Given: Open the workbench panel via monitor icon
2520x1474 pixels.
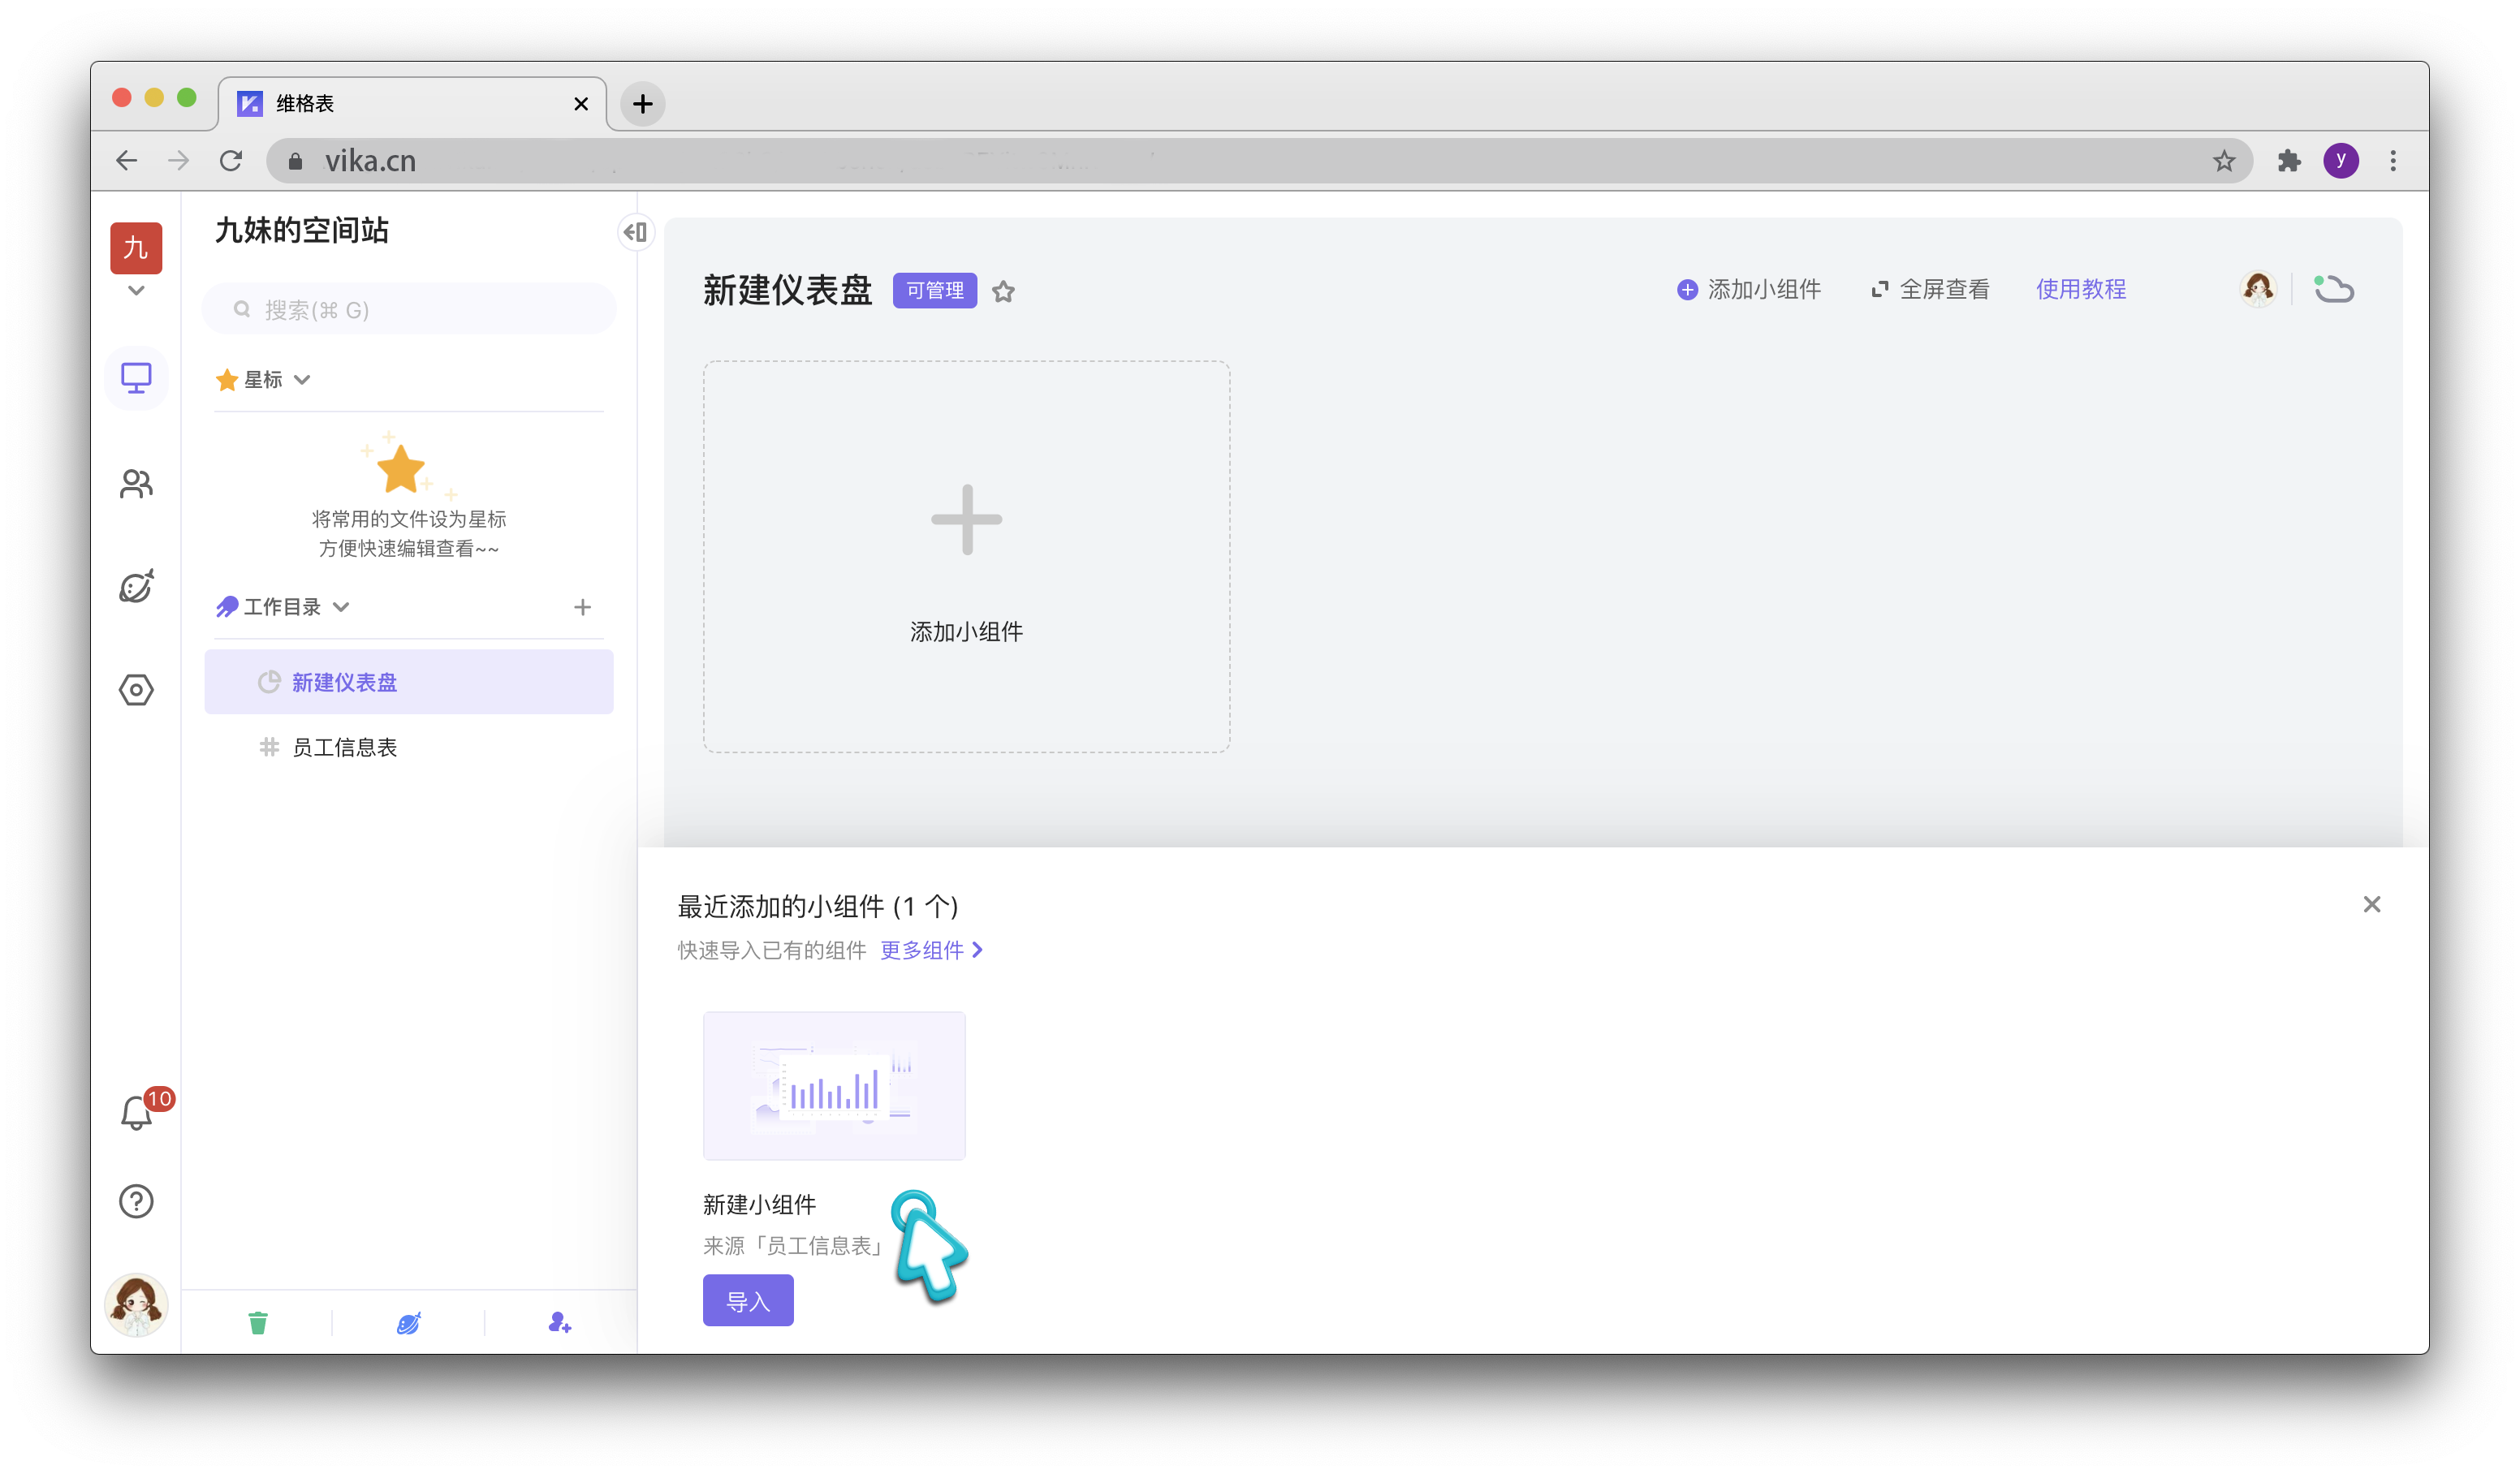Looking at the screenshot, I should click(136, 378).
